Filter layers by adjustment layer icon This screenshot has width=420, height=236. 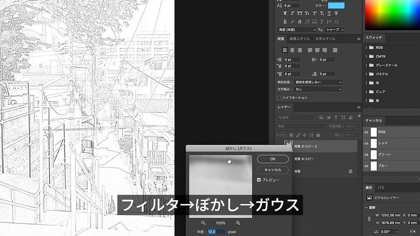(329, 117)
